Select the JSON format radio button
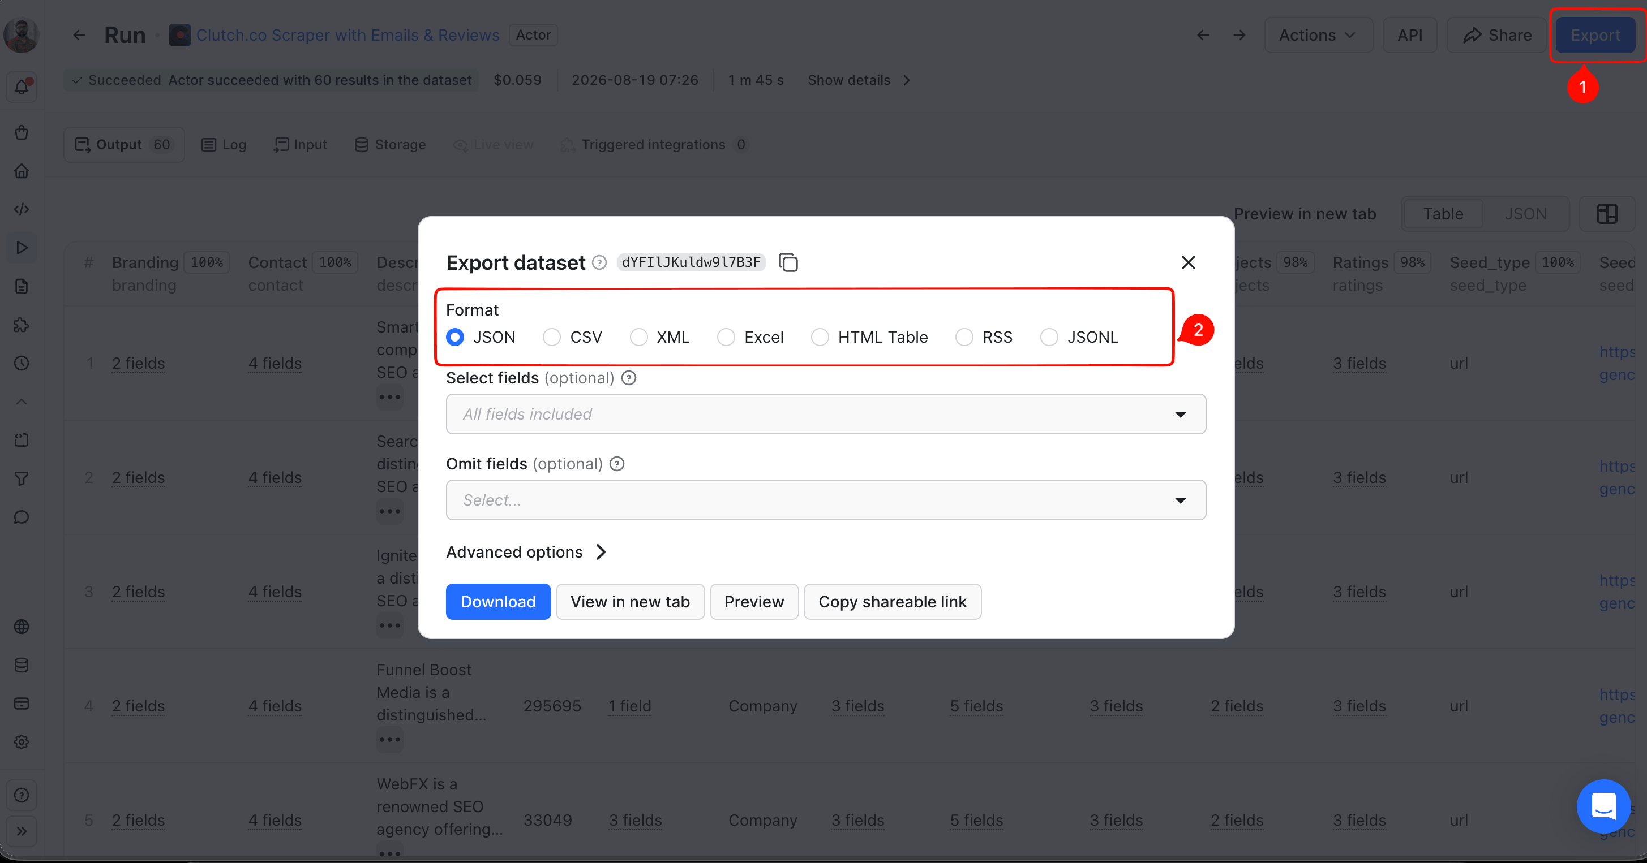This screenshot has height=863, width=1647. [455, 336]
